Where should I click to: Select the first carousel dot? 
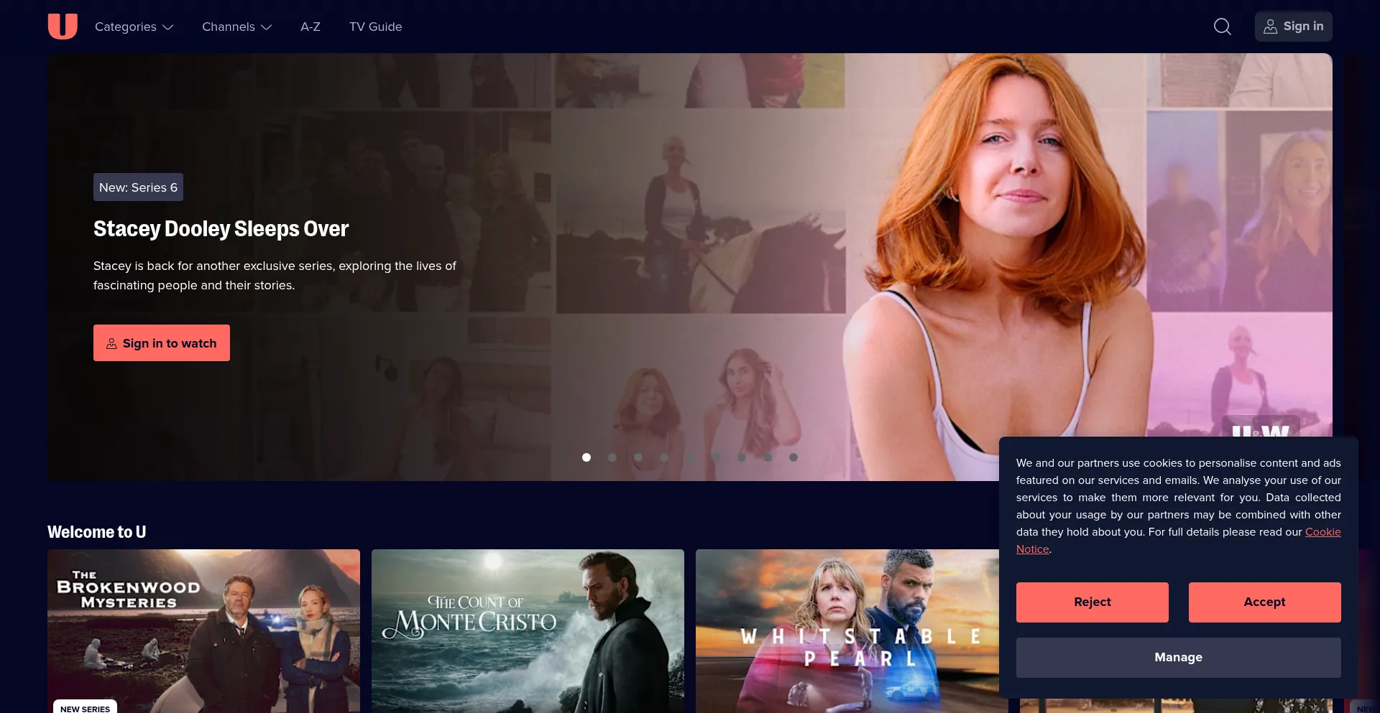point(586,457)
